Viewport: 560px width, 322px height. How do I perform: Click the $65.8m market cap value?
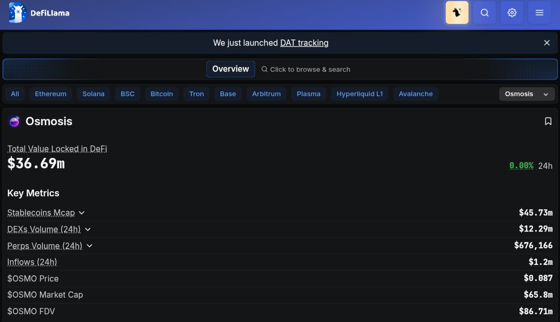point(538,294)
